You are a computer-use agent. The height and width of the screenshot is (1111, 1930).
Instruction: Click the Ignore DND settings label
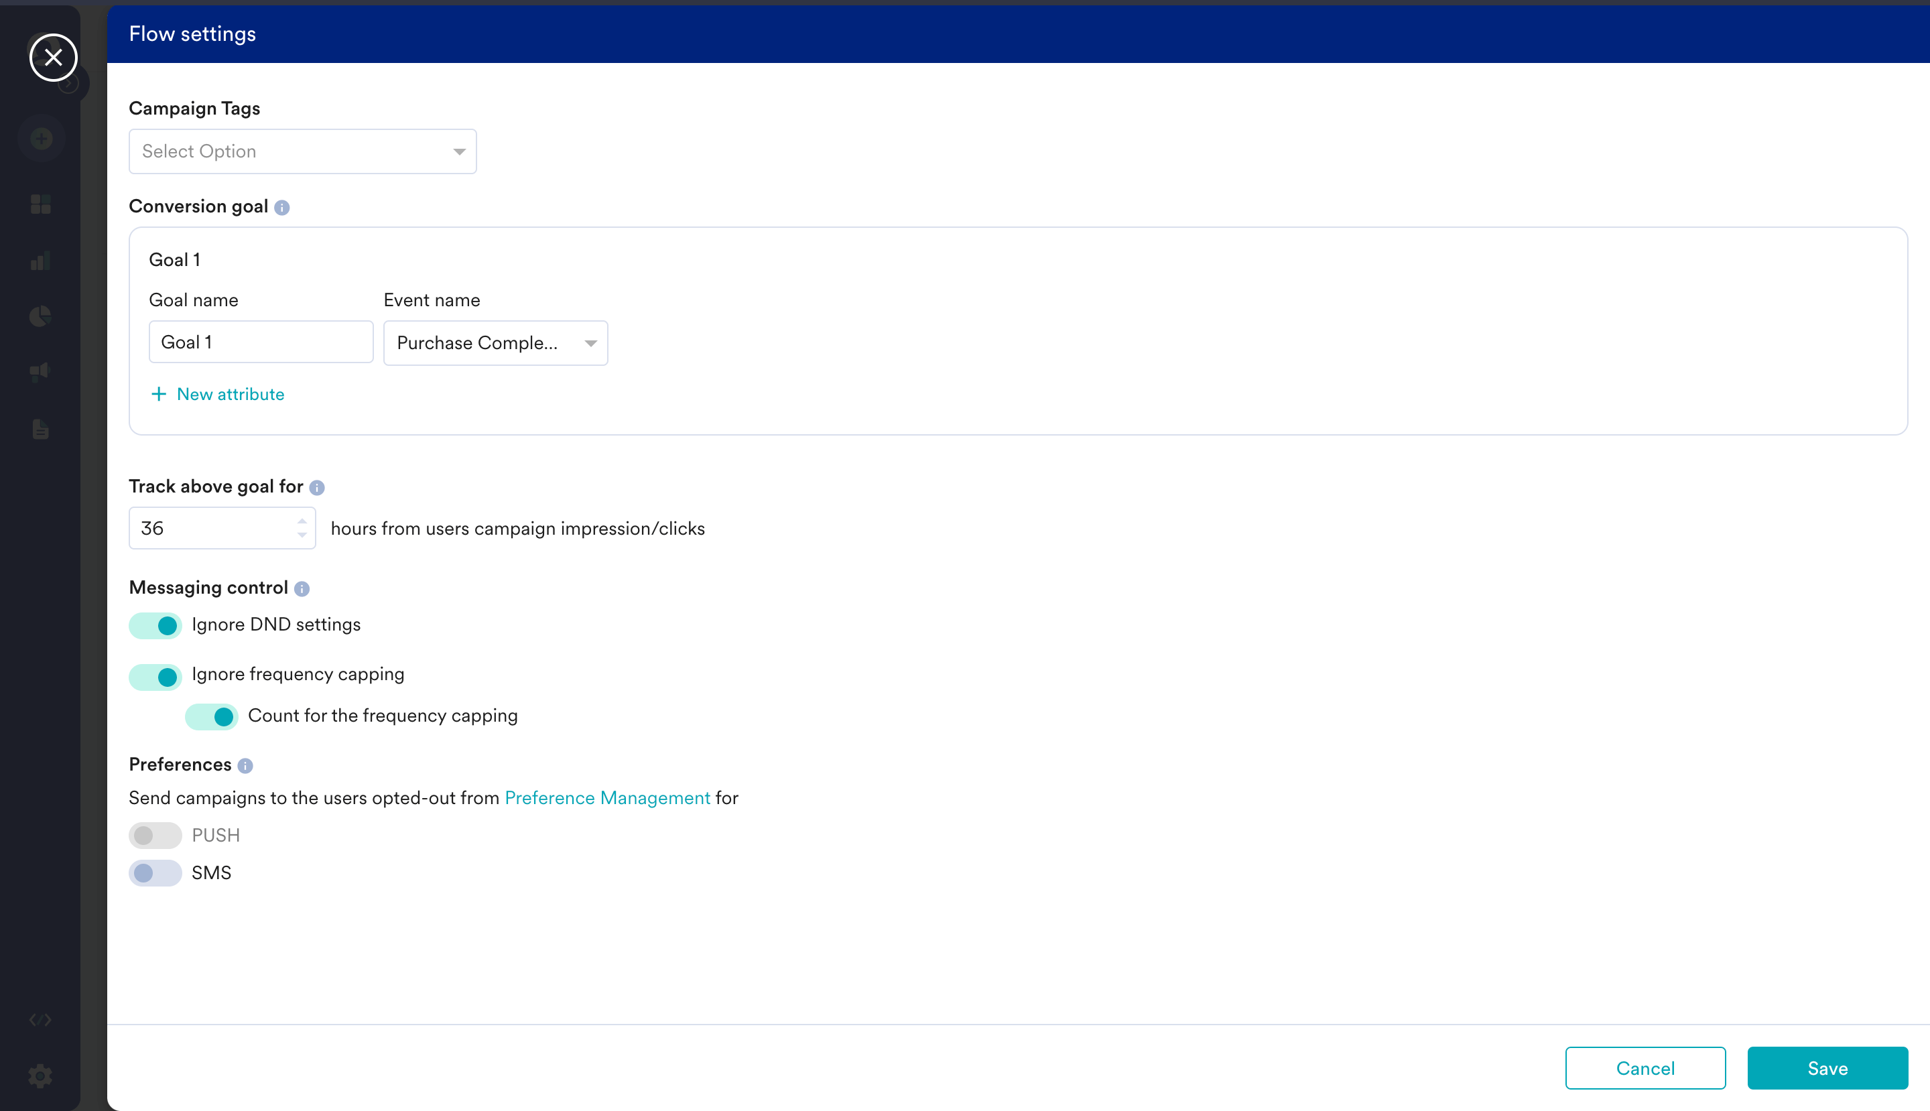pos(276,624)
